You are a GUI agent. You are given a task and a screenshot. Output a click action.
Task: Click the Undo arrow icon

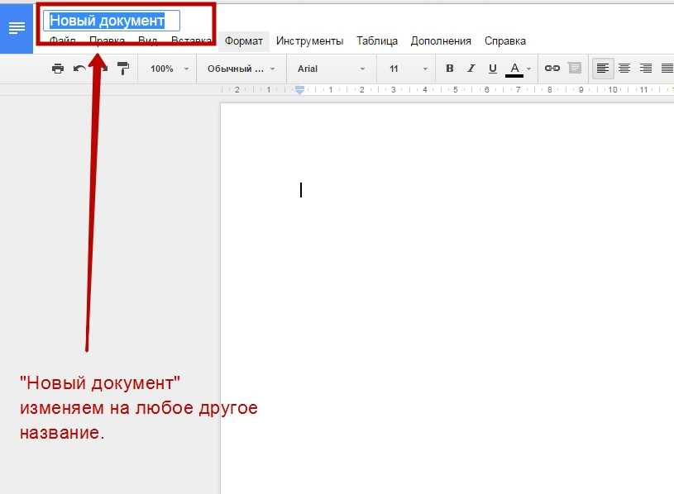coord(79,69)
